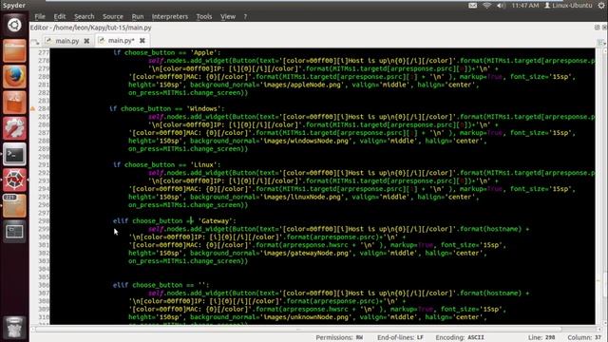Open the Wi-Fi network indicator
The height and width of the screenshot is (342, 608).
(487, 6)
